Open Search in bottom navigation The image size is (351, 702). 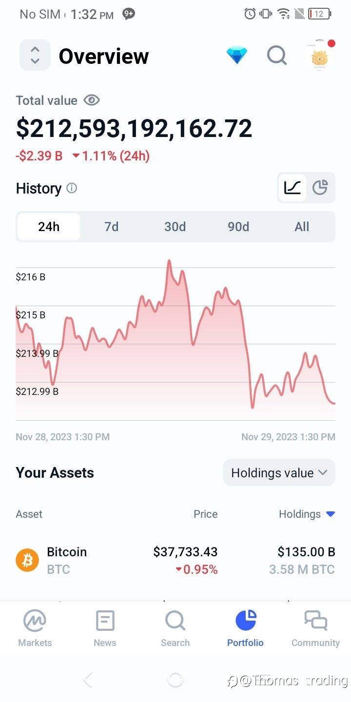175,629
